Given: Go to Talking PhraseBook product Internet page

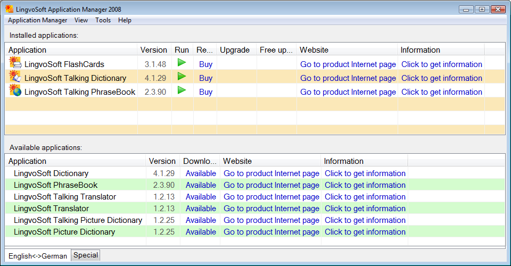Looking at the screenshot, I should coord(348,92).
